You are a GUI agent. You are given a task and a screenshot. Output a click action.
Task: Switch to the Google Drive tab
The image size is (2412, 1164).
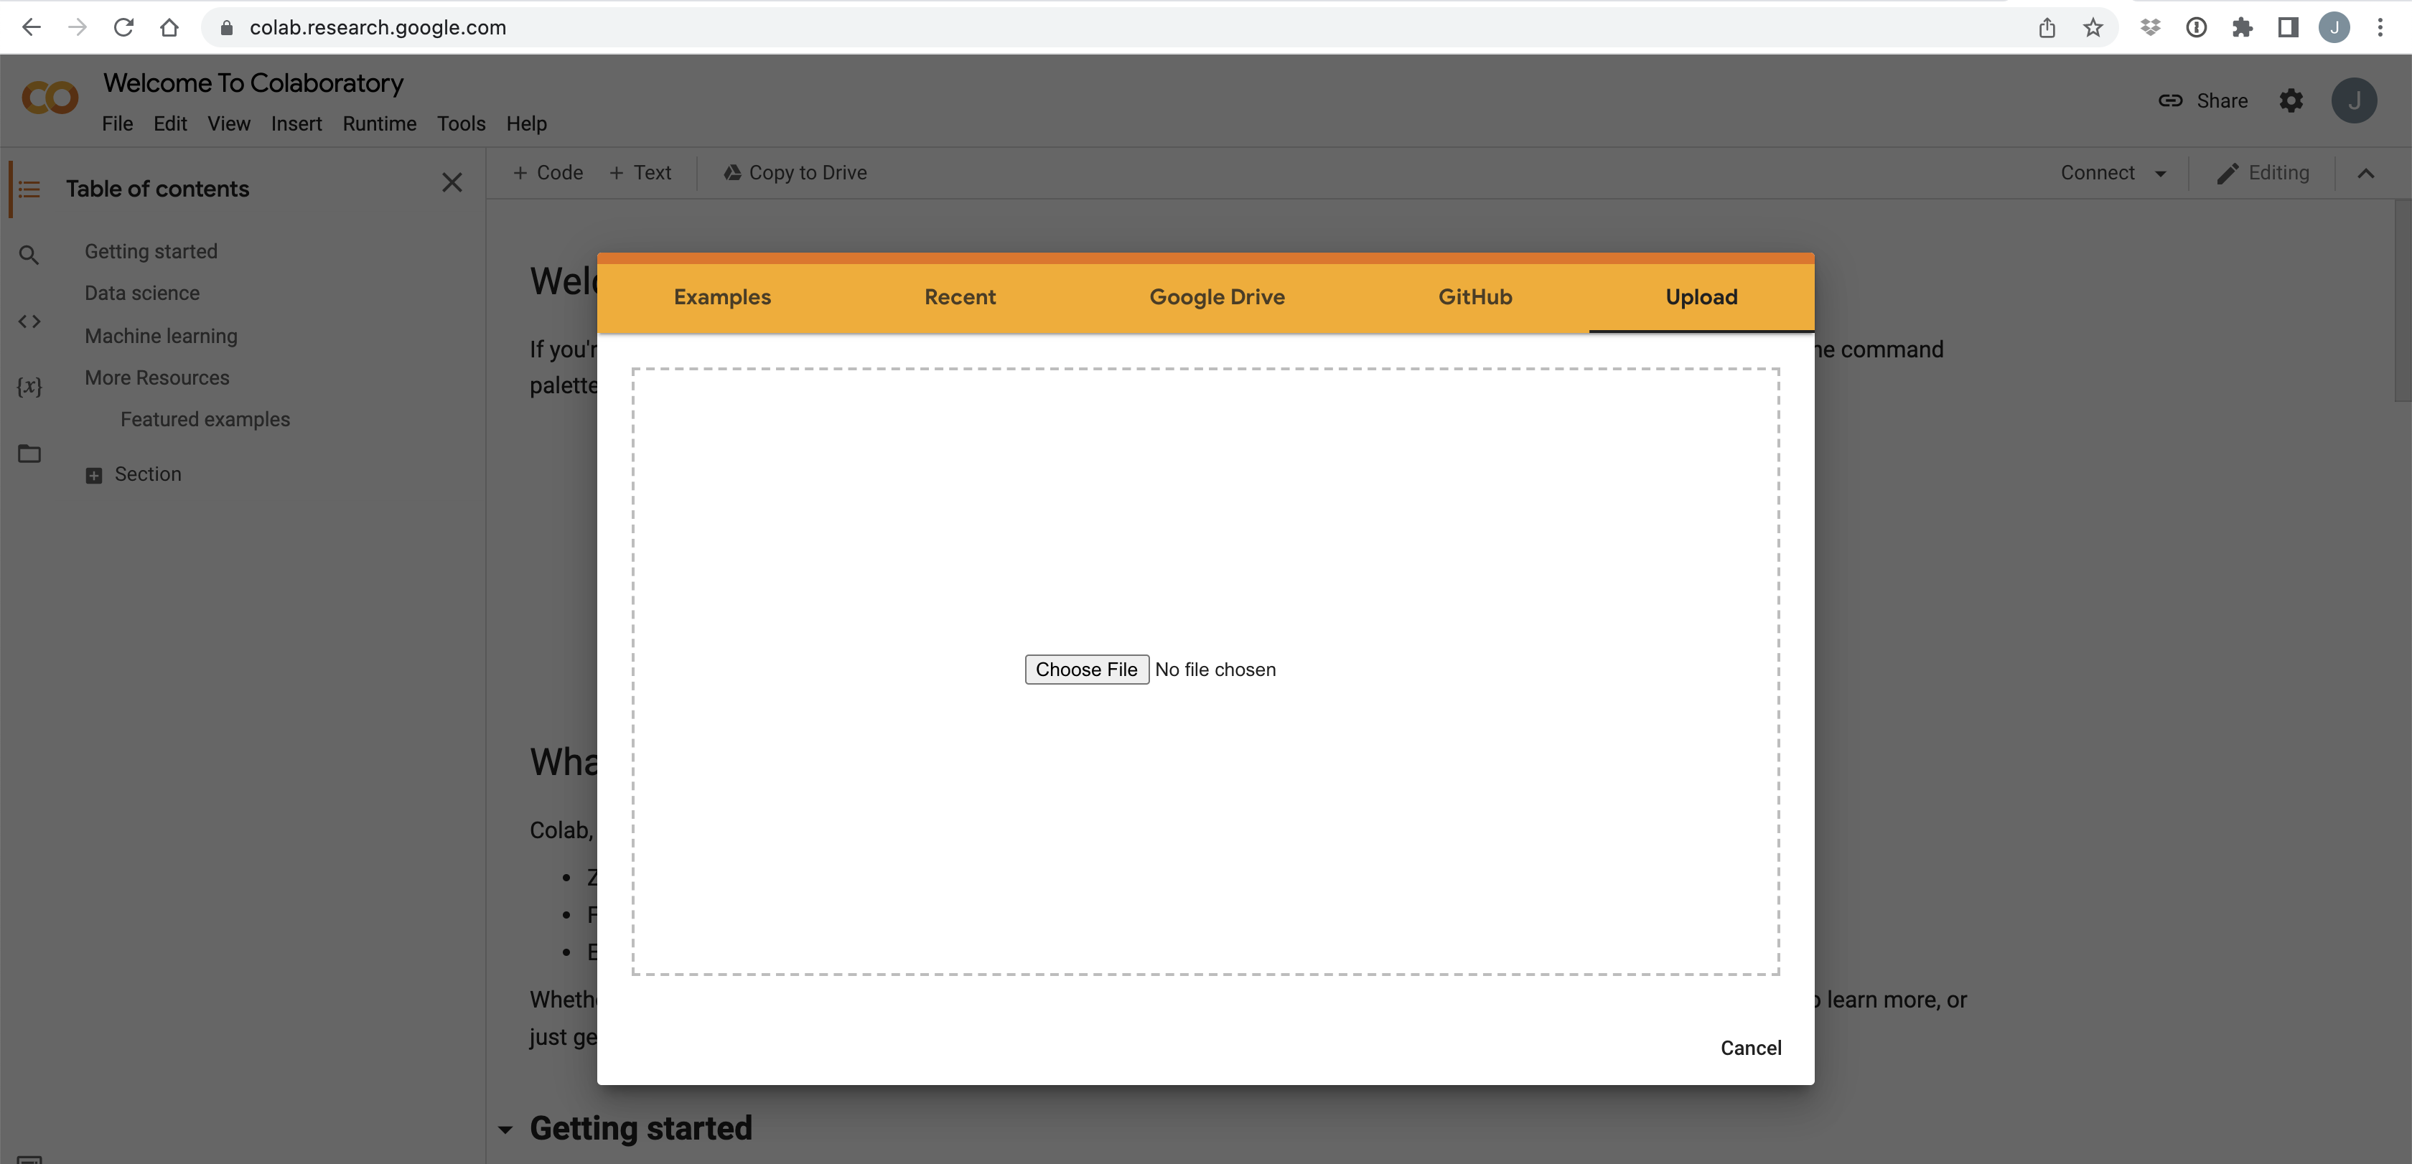pos(1216,298)
